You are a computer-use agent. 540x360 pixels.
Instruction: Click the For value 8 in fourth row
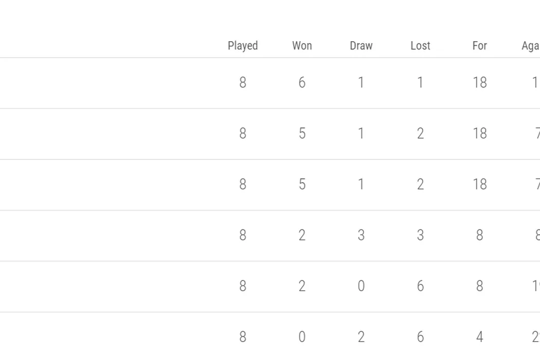point(479,236)
